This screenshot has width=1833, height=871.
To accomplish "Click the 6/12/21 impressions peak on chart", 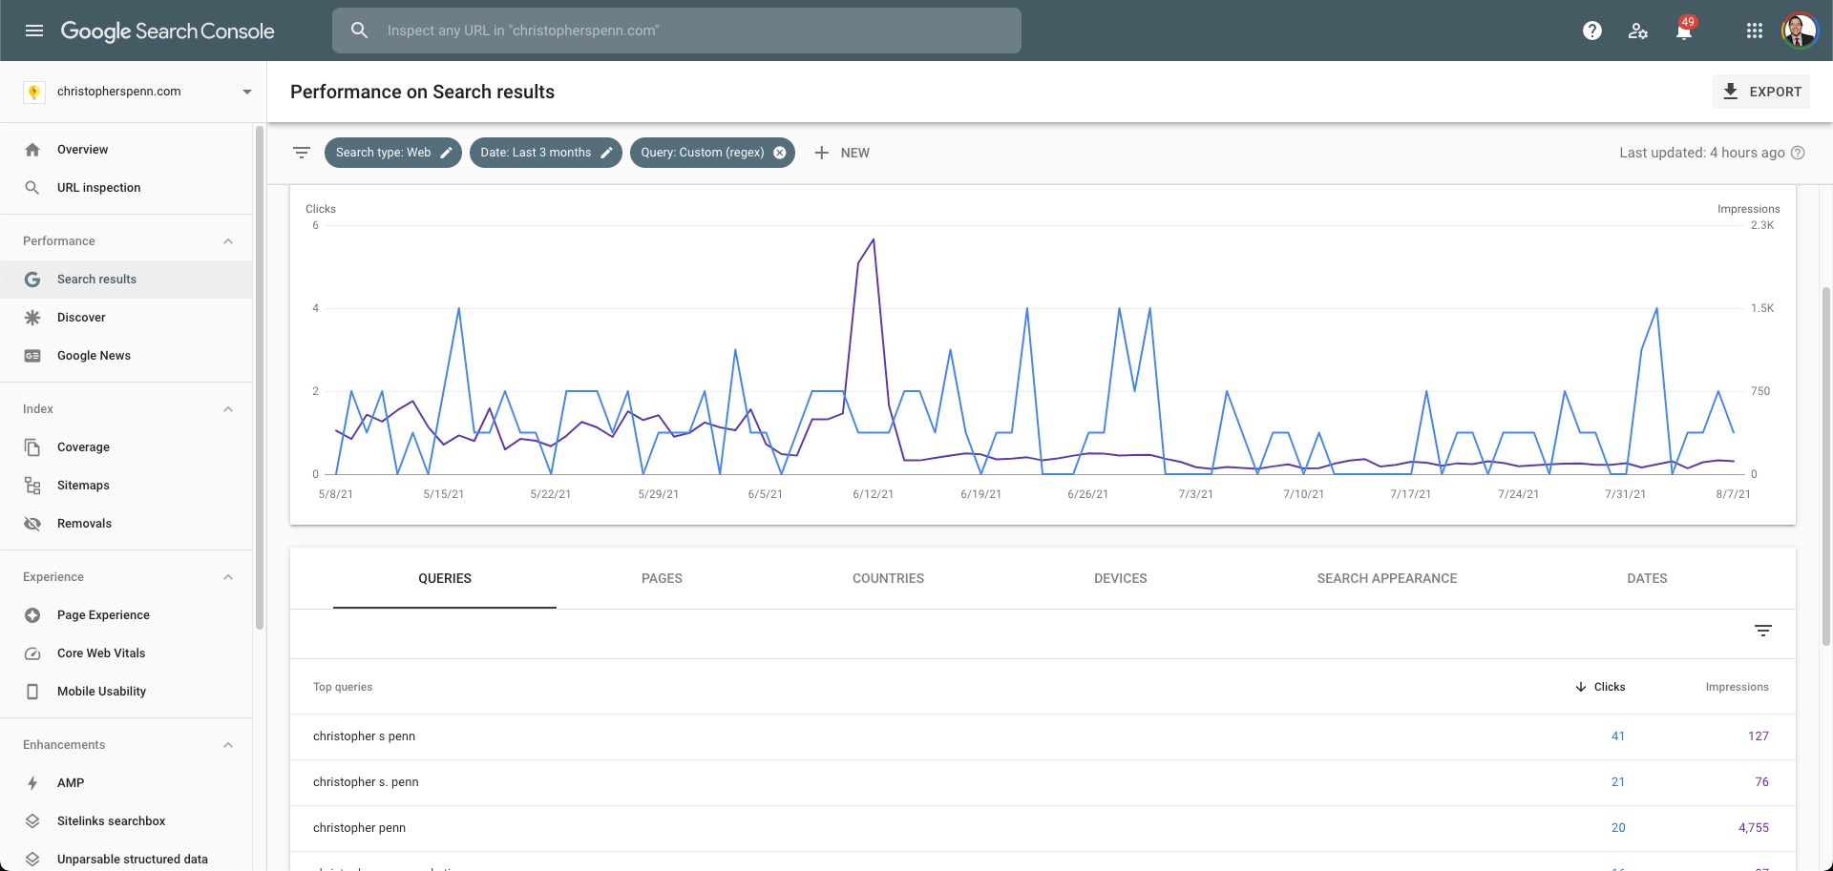I will coord(873,240).
